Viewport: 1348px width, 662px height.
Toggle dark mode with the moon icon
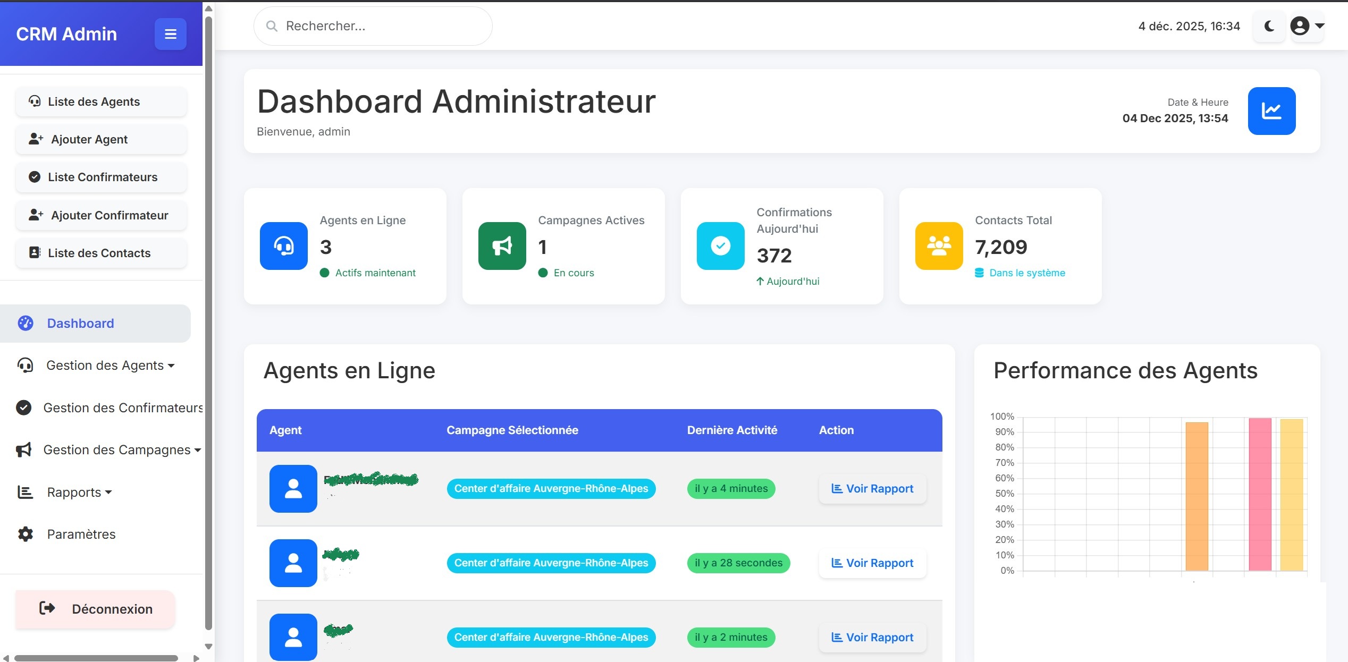pos(1269,26)
